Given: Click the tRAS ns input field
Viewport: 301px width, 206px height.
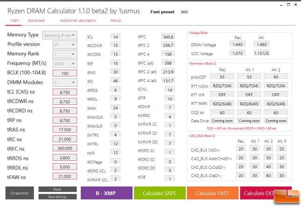Looking at the screenshot, I should (x=65, y=130).
